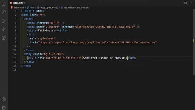
Task: Open the Accounts menu icon
Action: pos(4,100)
